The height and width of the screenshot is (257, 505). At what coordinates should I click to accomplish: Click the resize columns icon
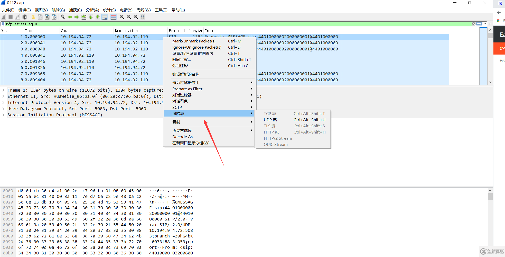[x=143, y=17]
